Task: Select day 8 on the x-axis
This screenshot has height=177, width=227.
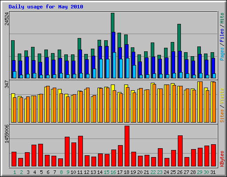Action: [61, 172]
